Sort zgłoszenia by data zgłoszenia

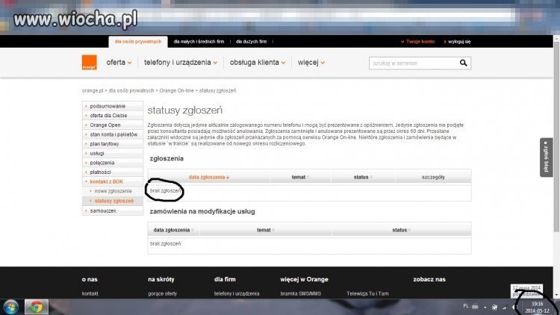(x=209, y=177)
